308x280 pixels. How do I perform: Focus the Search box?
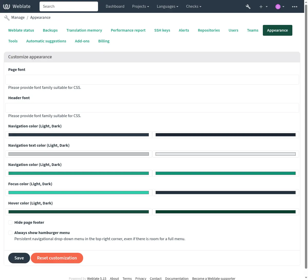point(69,6)
